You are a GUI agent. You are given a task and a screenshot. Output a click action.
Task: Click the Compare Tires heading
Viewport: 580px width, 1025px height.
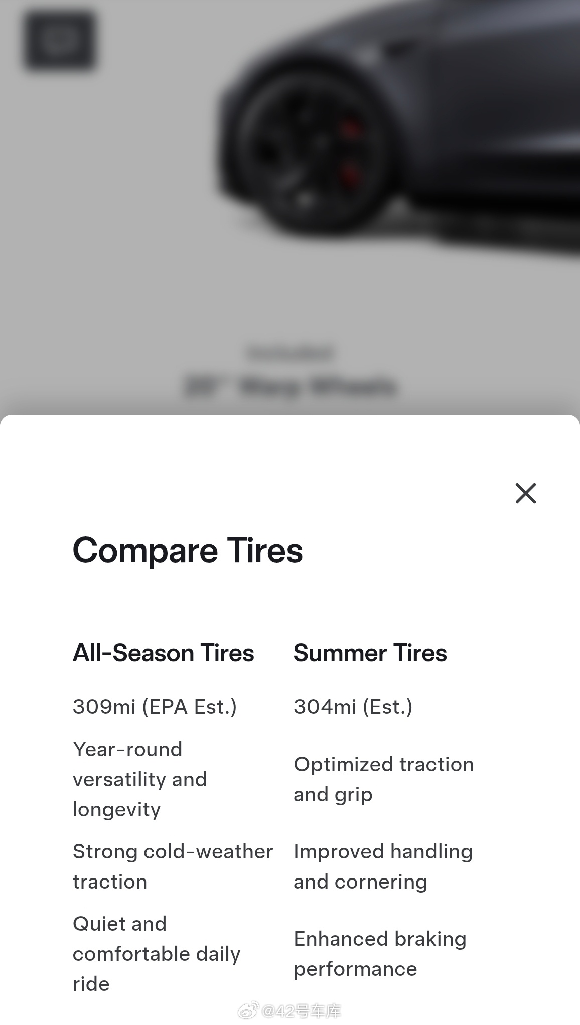[188, 550]
